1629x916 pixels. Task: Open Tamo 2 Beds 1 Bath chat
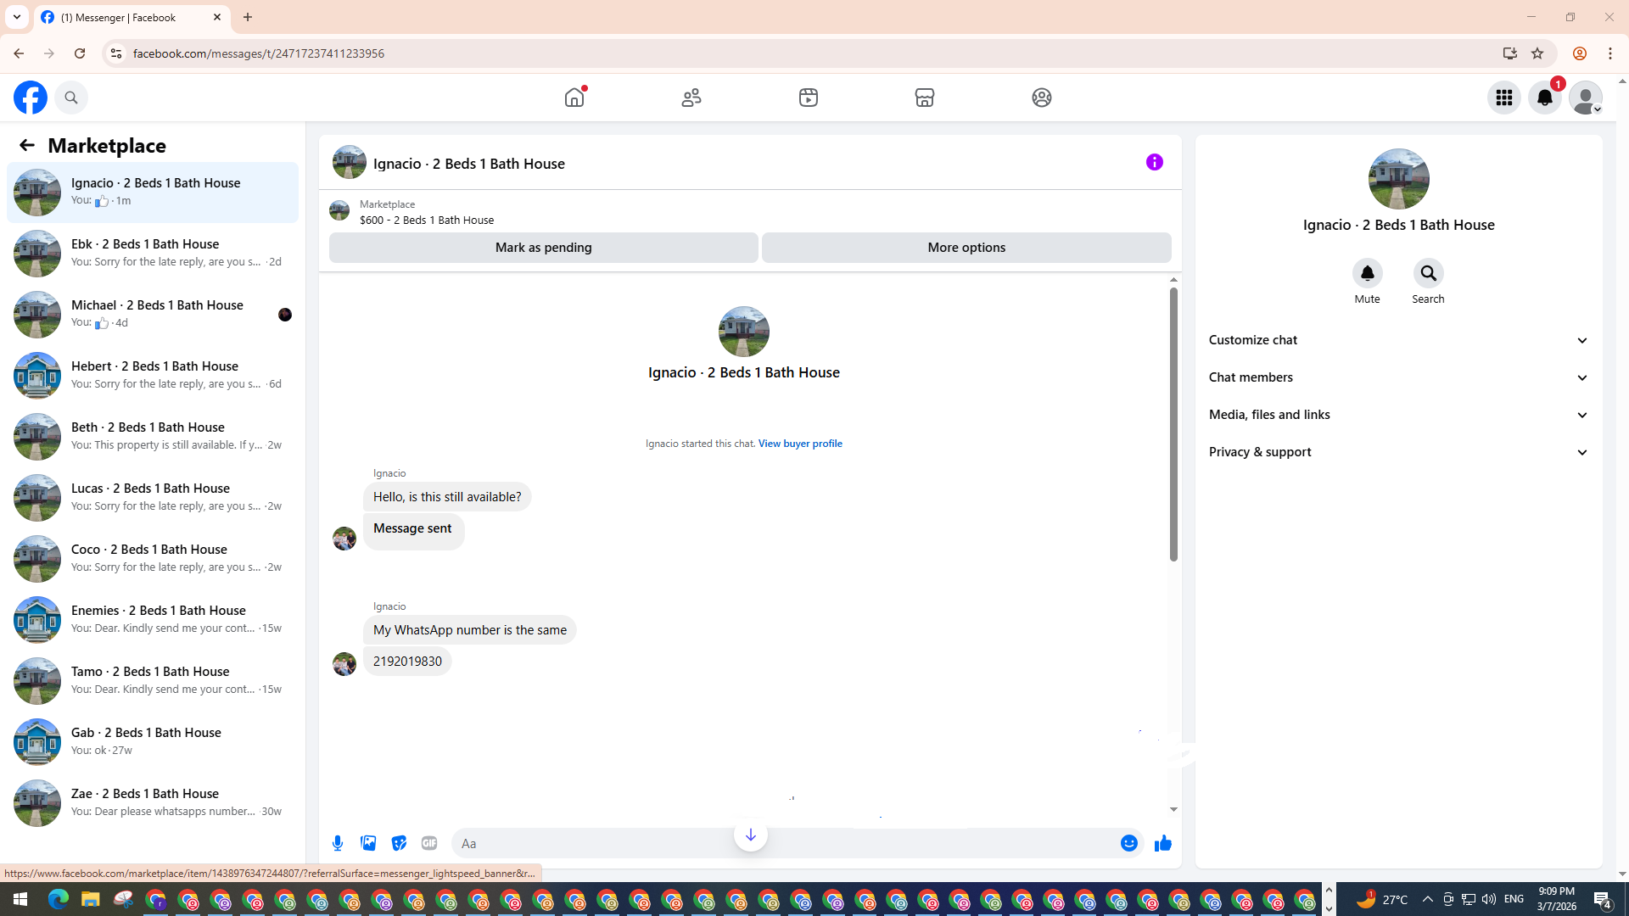153,680
